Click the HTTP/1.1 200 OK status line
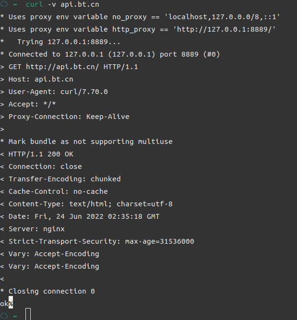Screen dimensions: 297x320 41,154
